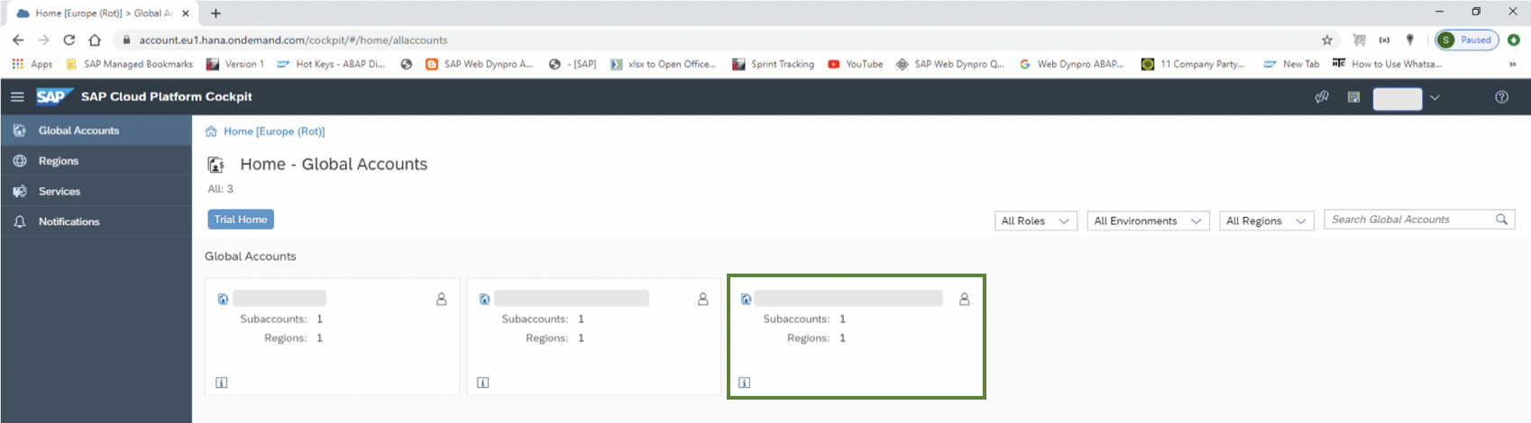Screen dimensions: 1531x423
Task: Click the members person icon on the leftmost card
Action: click(x=441, y=299)
